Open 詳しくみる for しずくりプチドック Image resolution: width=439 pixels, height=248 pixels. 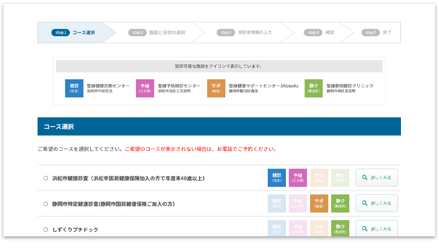point(377,229)
